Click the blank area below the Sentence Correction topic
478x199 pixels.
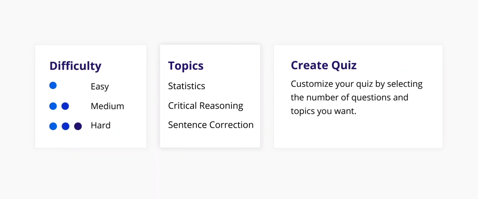tap(210, 139)
